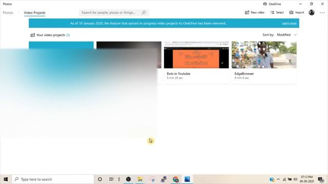Click the OneDrive cloud icon

click(265, 4)
